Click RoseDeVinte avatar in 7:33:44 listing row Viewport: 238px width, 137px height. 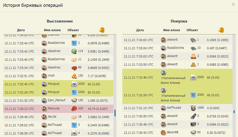pos(44,43)
